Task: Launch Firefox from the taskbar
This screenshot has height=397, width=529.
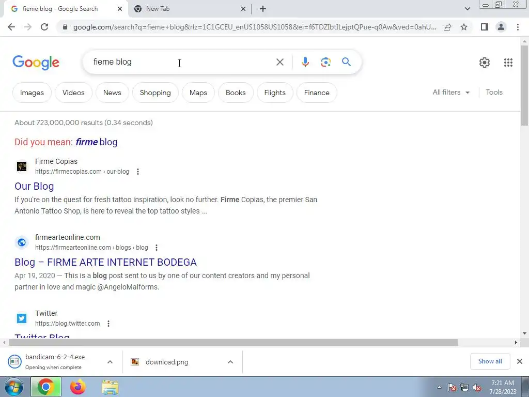Action: [78, 387]
